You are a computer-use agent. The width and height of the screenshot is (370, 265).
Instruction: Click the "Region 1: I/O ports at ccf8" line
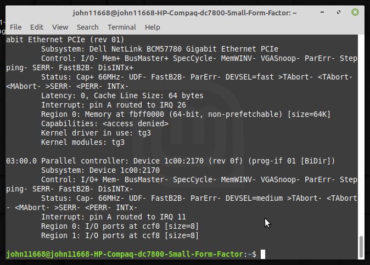coord(120,235)
